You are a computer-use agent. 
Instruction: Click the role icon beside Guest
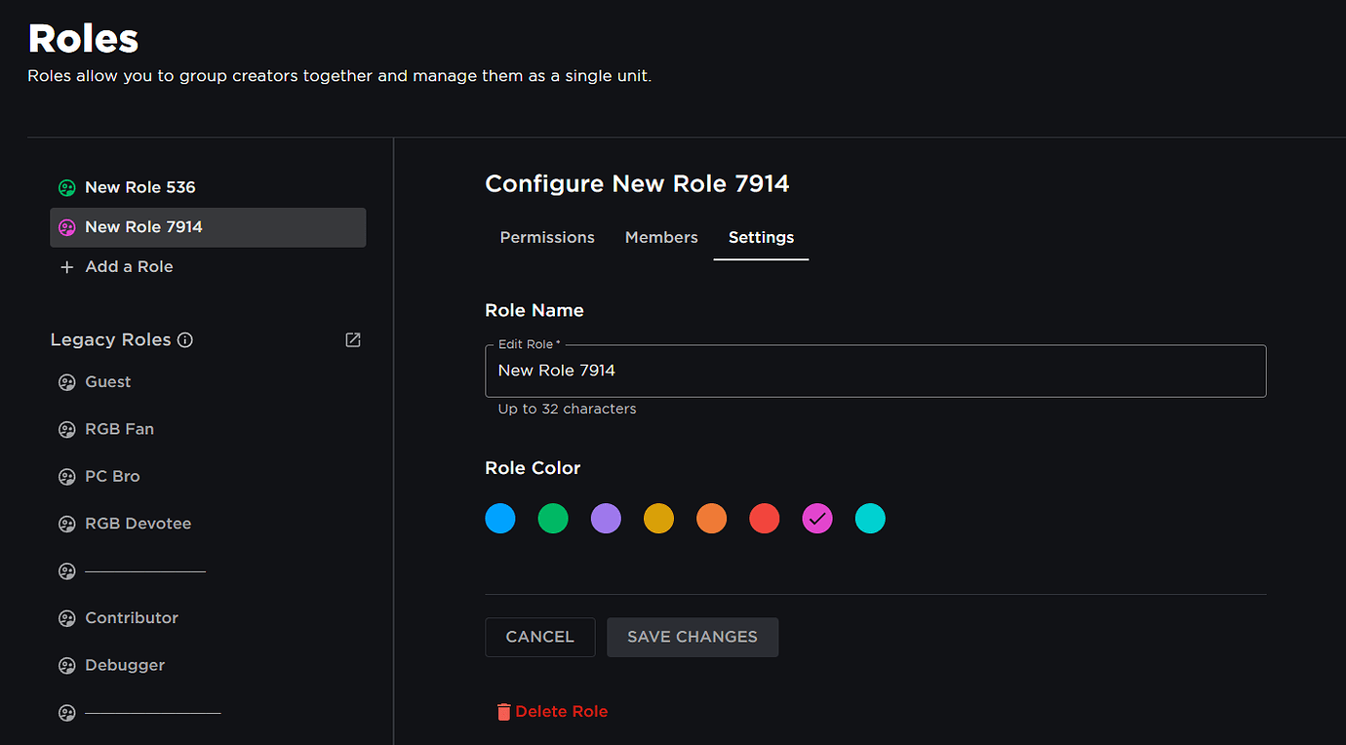click(x=67, y=382)
